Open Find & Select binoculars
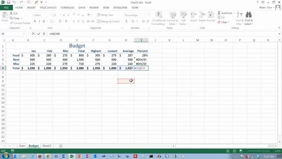The height and width of the screenshot is (159, 282). pos(249,19)
